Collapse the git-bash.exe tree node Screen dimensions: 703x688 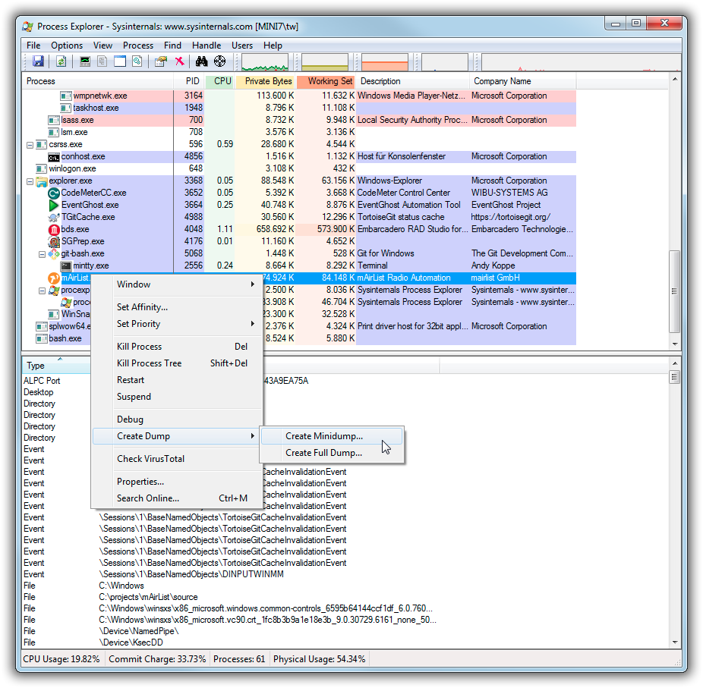click(x=43, y=254)
